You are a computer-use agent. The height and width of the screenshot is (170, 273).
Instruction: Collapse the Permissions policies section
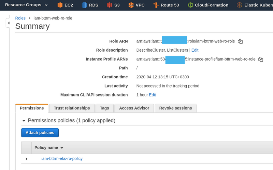24,121
